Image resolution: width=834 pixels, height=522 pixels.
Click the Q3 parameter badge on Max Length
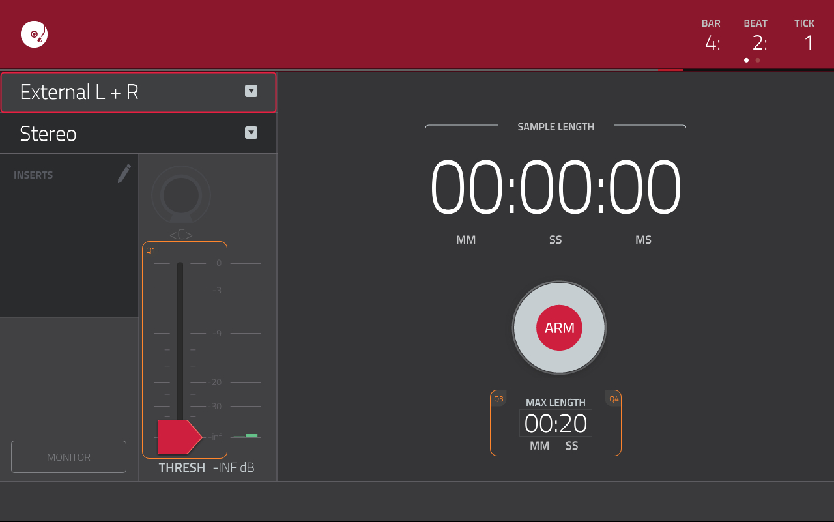coord(499,398)
